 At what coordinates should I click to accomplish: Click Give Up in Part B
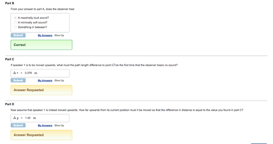pyautogui.click(x=59, y=35)
